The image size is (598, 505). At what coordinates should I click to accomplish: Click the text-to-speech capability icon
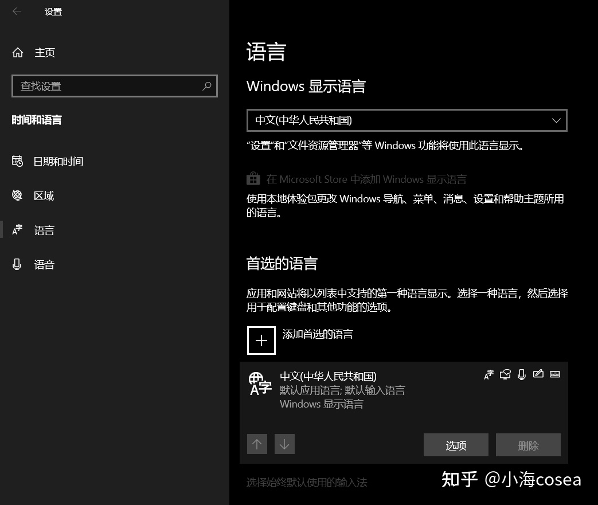click(x=505, y=374)
